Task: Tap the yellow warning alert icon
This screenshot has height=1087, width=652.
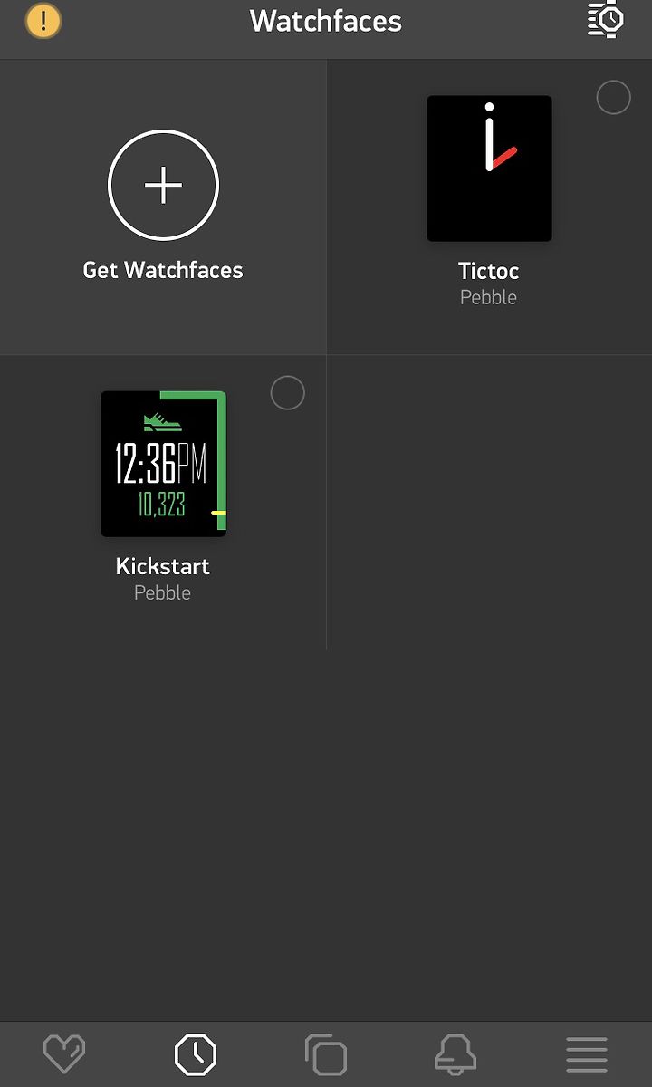Action: (x=43, y=21)
